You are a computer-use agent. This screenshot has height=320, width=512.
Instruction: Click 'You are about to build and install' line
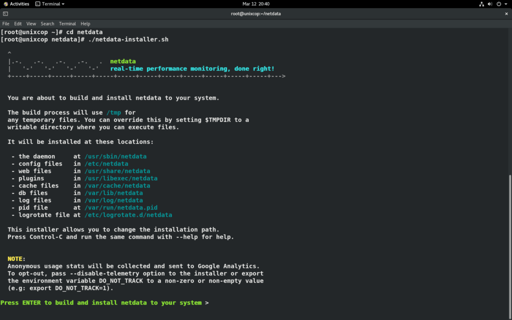pos(113,98)
